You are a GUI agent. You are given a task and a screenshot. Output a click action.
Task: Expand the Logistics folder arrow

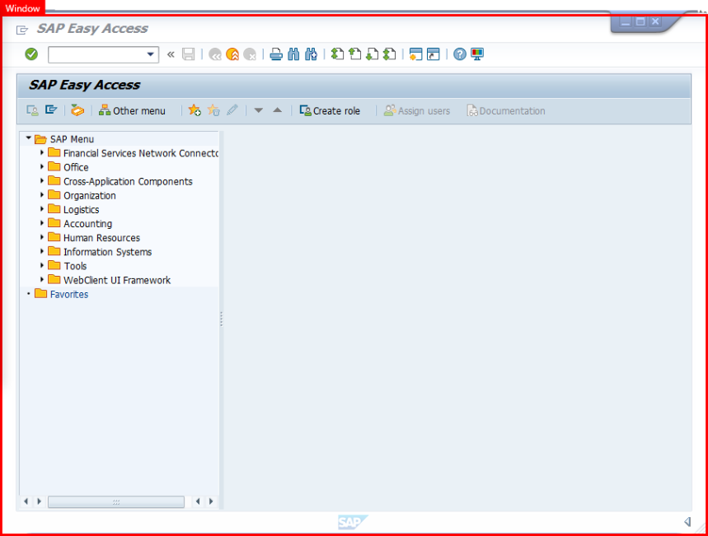pyautogui.click(x=42, y=209)
